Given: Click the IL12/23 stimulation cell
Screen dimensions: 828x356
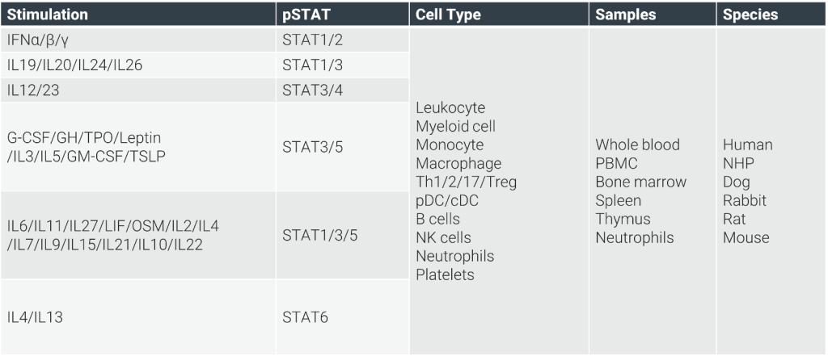Looking at the screenshot, I should 33,90.
